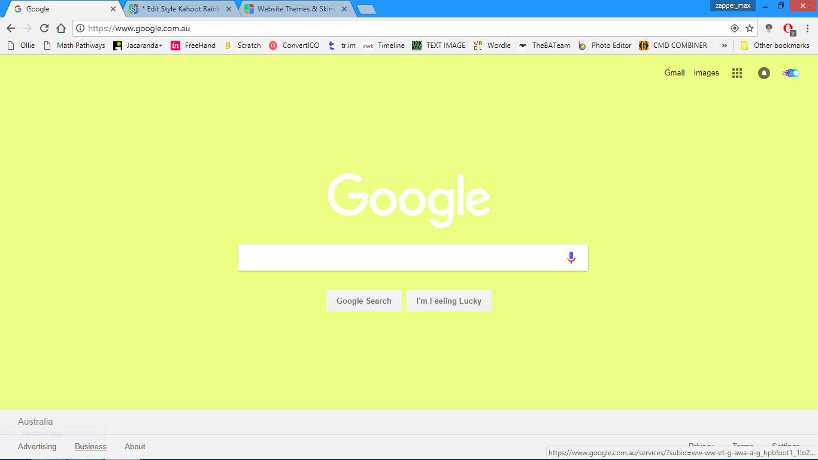Open the Google account avatar
The height and width of the screenshot is (460, 818).
coord(791,73)
